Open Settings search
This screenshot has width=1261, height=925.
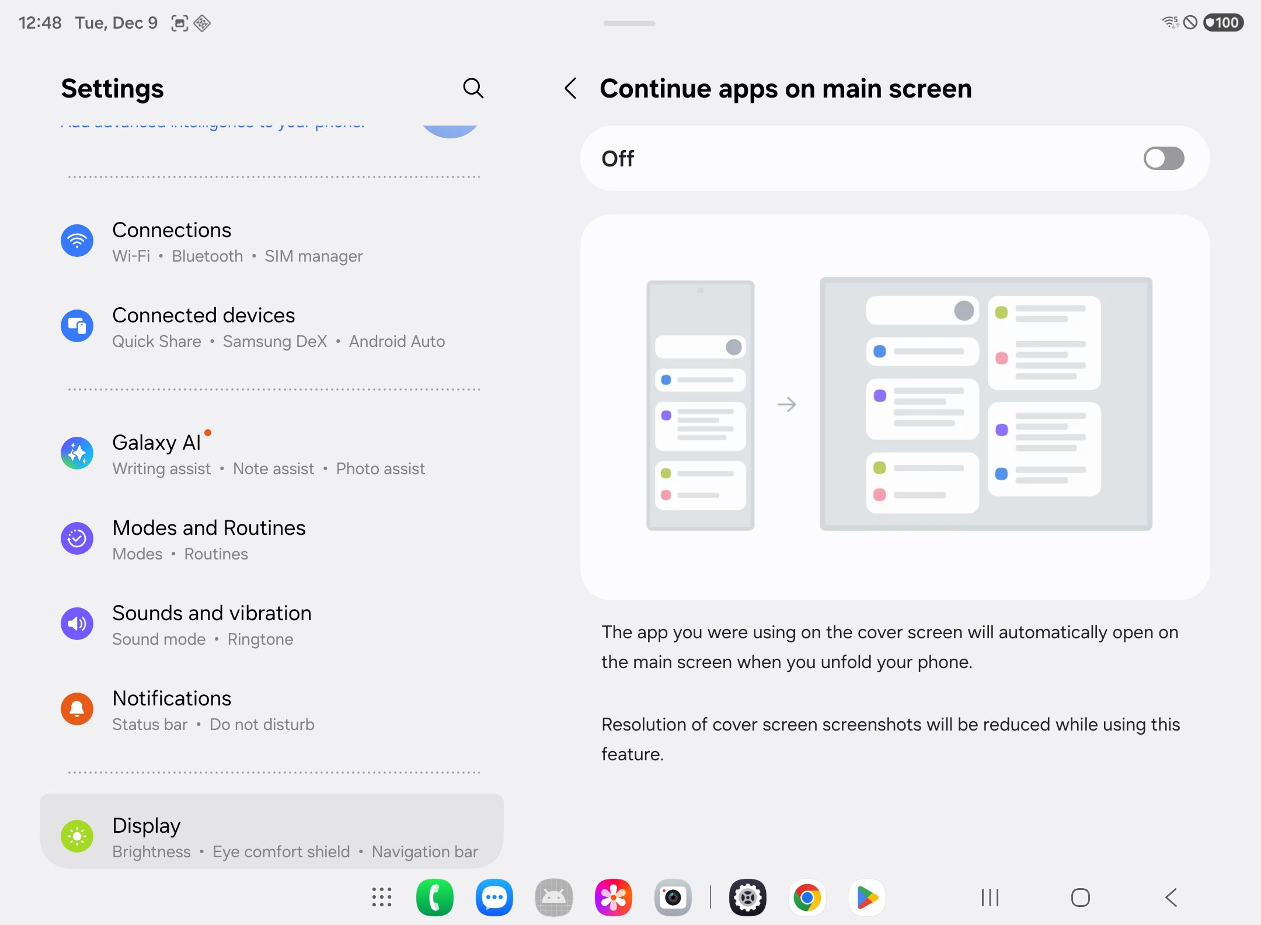(473, 88)
